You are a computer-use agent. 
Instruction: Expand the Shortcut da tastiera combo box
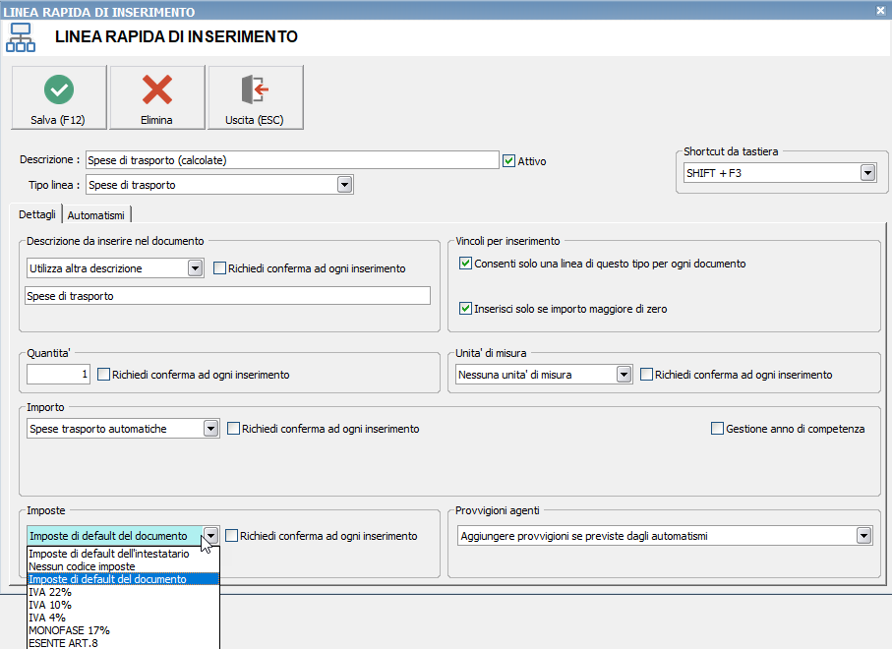[x=867, y=173]
